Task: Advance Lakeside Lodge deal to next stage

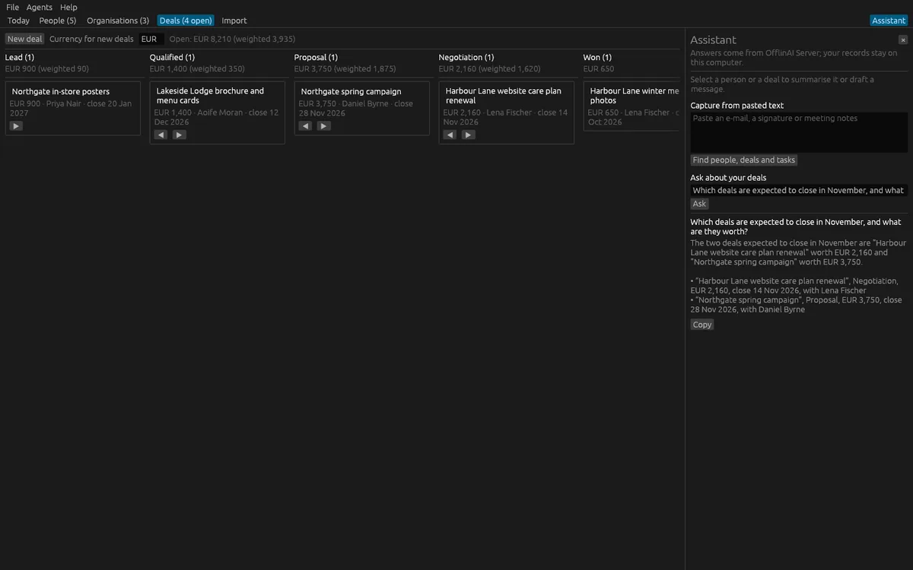Action: coord(179,135)
